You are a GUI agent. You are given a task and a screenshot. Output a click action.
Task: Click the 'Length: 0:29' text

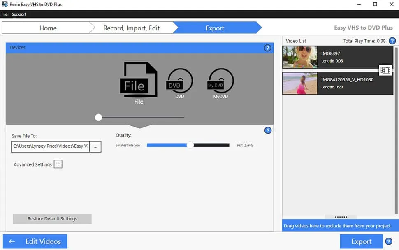[332, 87]
